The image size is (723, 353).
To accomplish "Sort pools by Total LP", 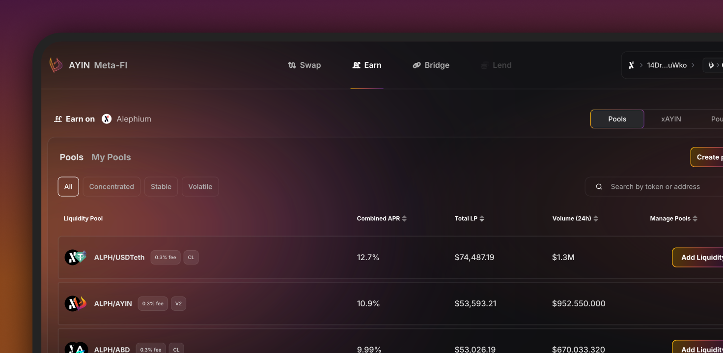I will coord(482,219).
